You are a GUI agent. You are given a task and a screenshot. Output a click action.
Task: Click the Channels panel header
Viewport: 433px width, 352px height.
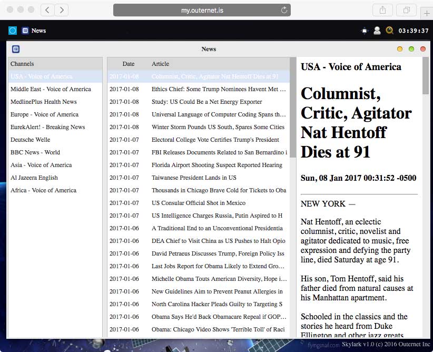click(x=55, y=64)
